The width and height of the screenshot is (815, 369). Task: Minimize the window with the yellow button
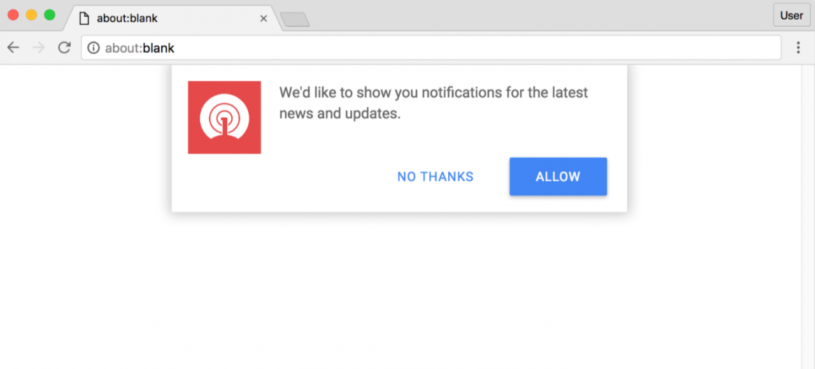pyautogui.click(x=31, y=15)
